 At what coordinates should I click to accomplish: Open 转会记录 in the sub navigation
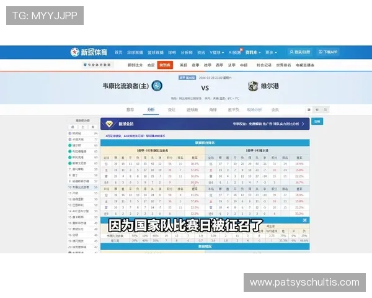click(264, 65)
